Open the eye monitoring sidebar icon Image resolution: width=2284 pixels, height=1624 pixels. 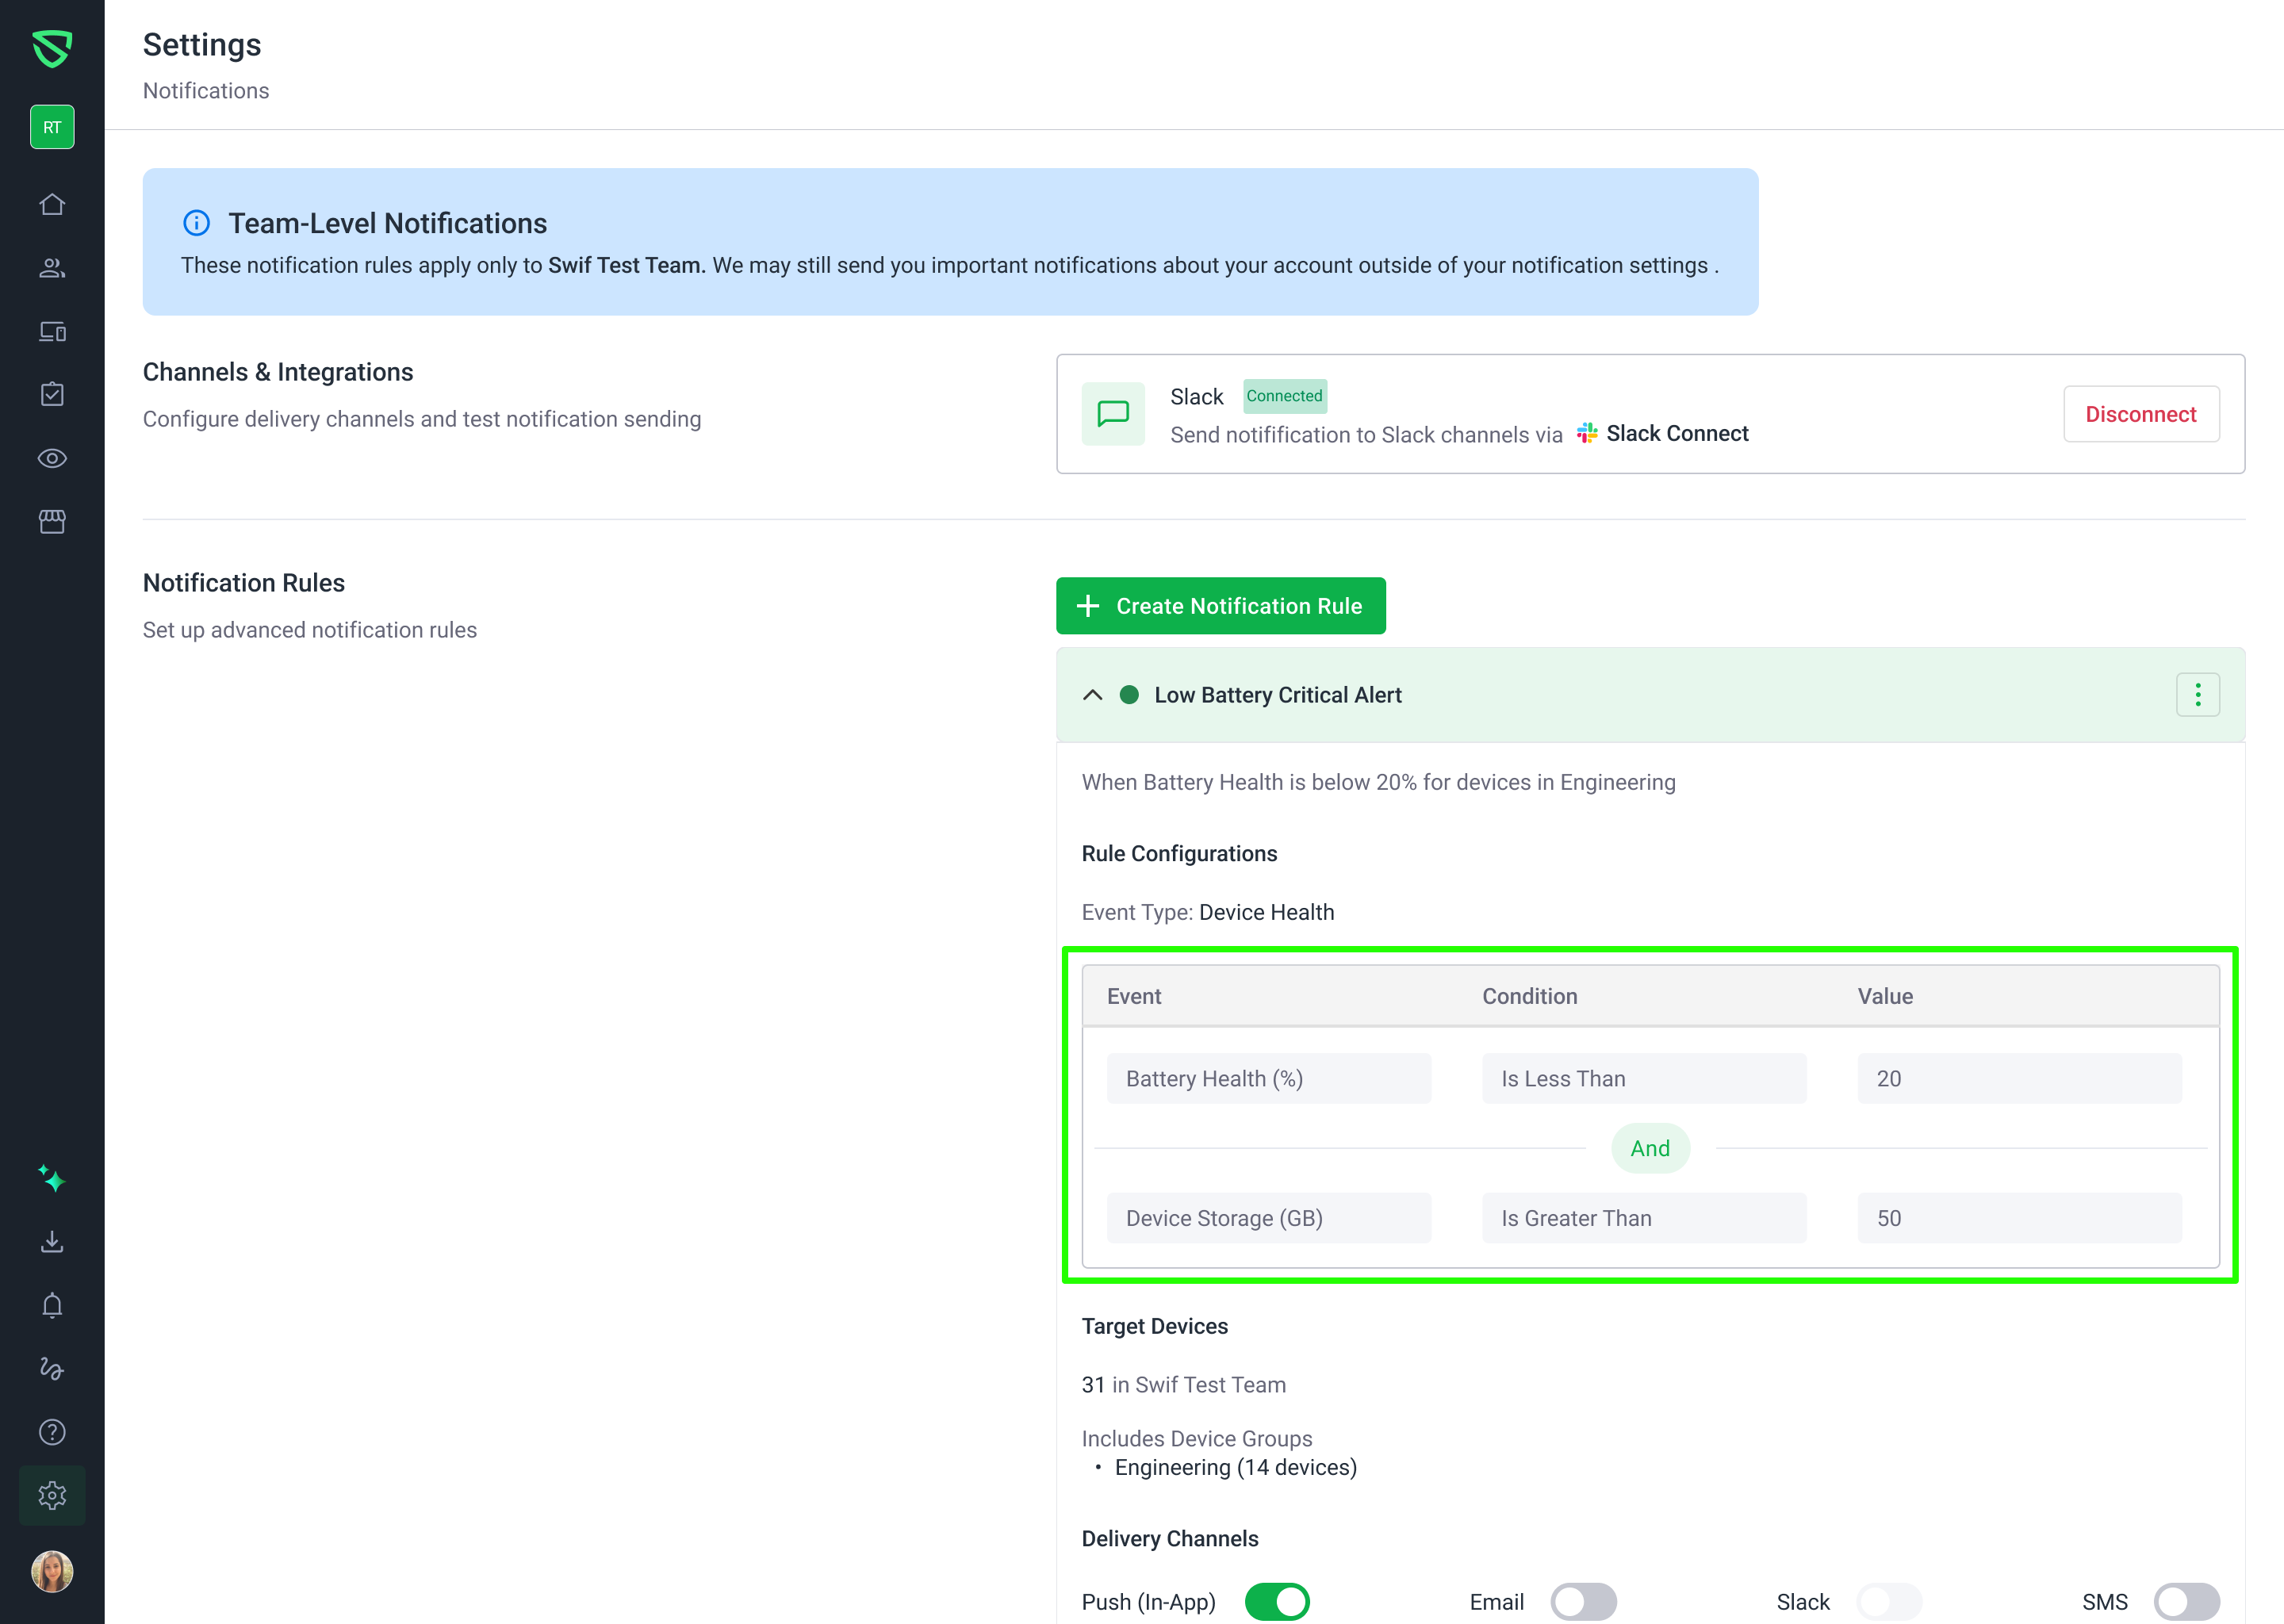[52, 458]
